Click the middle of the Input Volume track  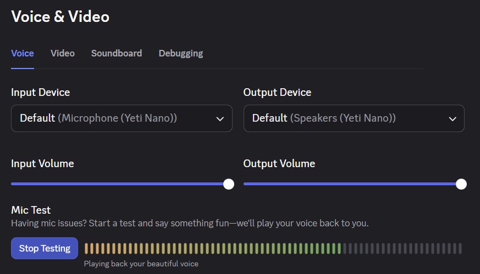(120, 184)
